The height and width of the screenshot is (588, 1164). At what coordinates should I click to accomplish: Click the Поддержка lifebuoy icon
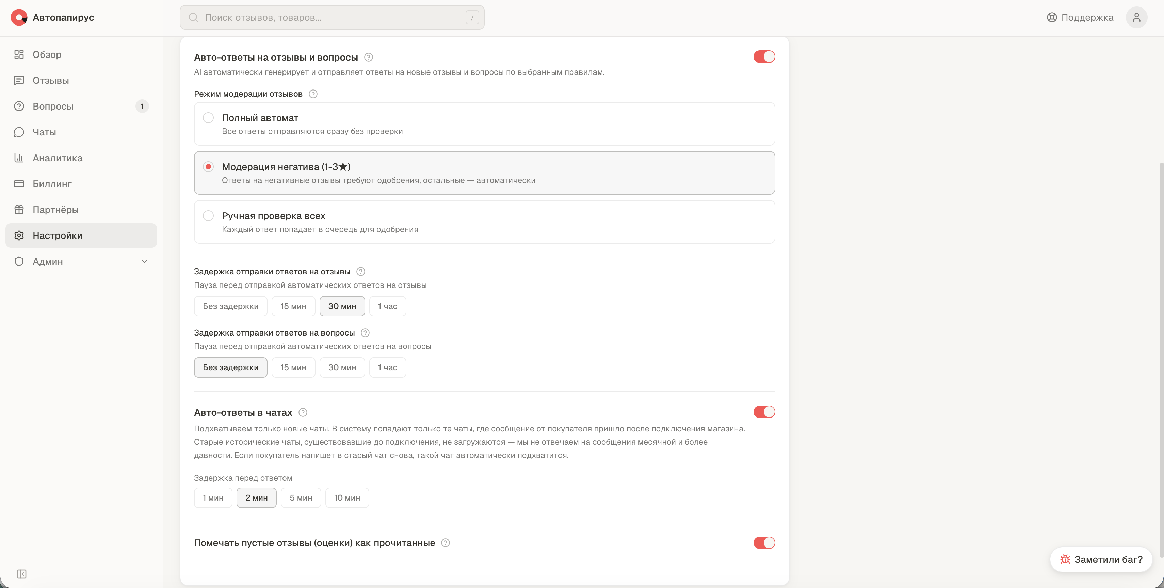point(1051,18)
